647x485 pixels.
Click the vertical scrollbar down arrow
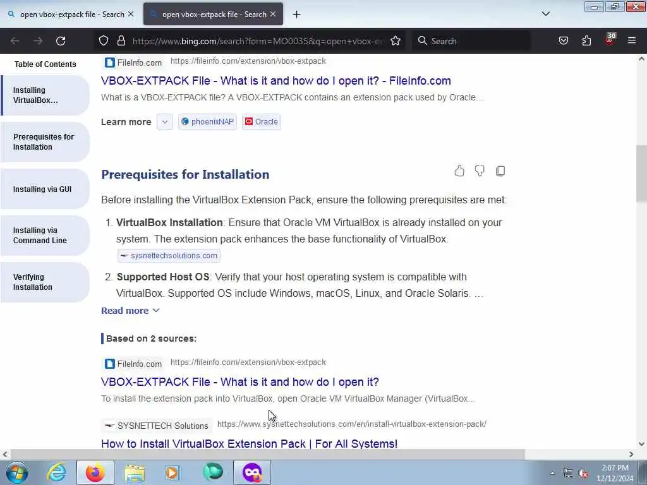point(641,444)
